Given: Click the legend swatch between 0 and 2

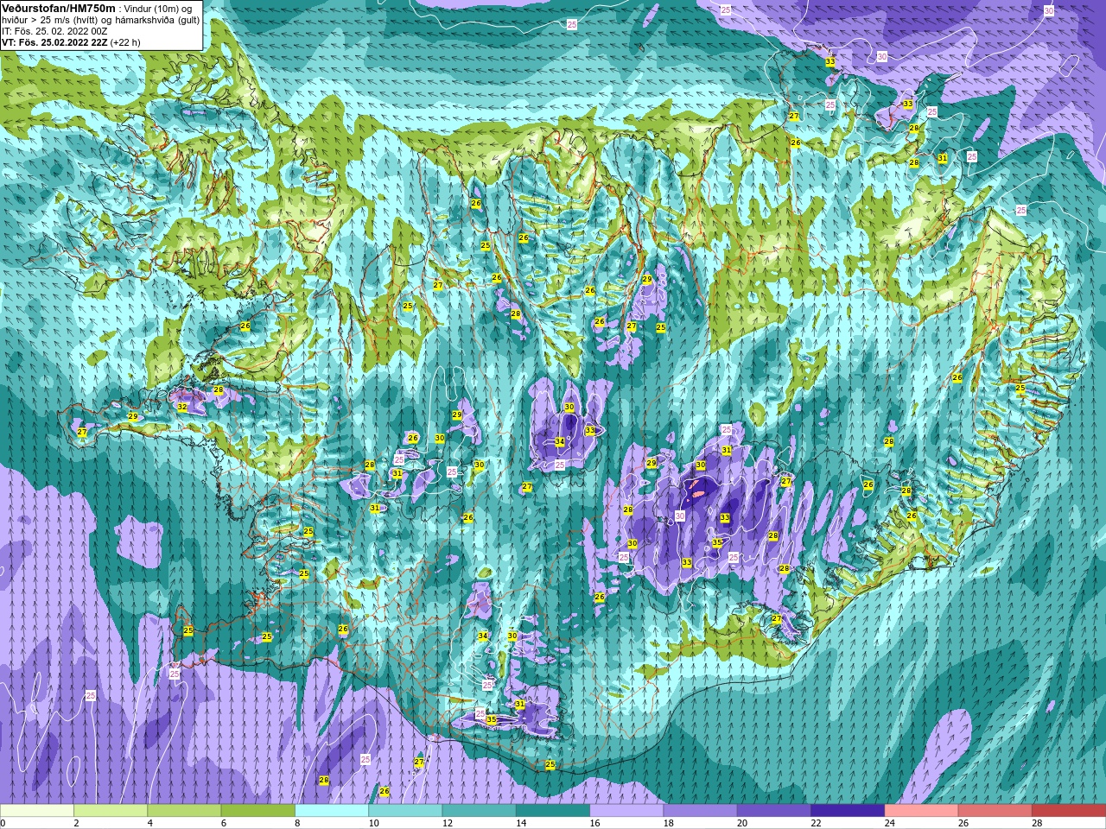Looking at the screenshot, I should point(37,811).
